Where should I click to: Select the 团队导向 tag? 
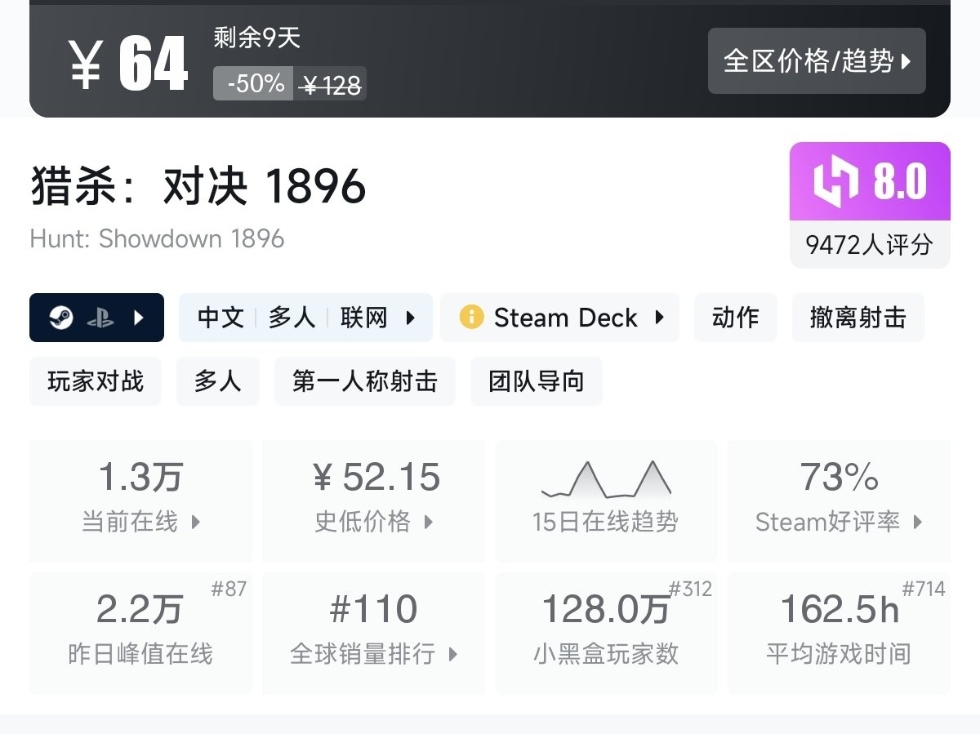[x=536, y=381]
